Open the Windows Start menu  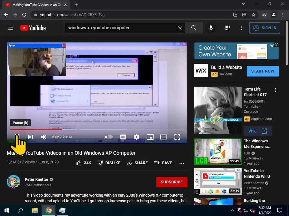pyautogui.click(x=7, y=210)
